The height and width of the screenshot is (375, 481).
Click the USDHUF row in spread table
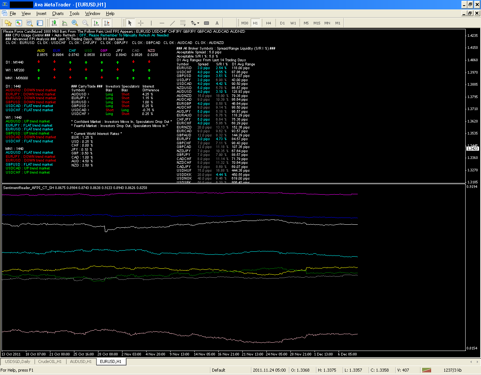(213, 171)
